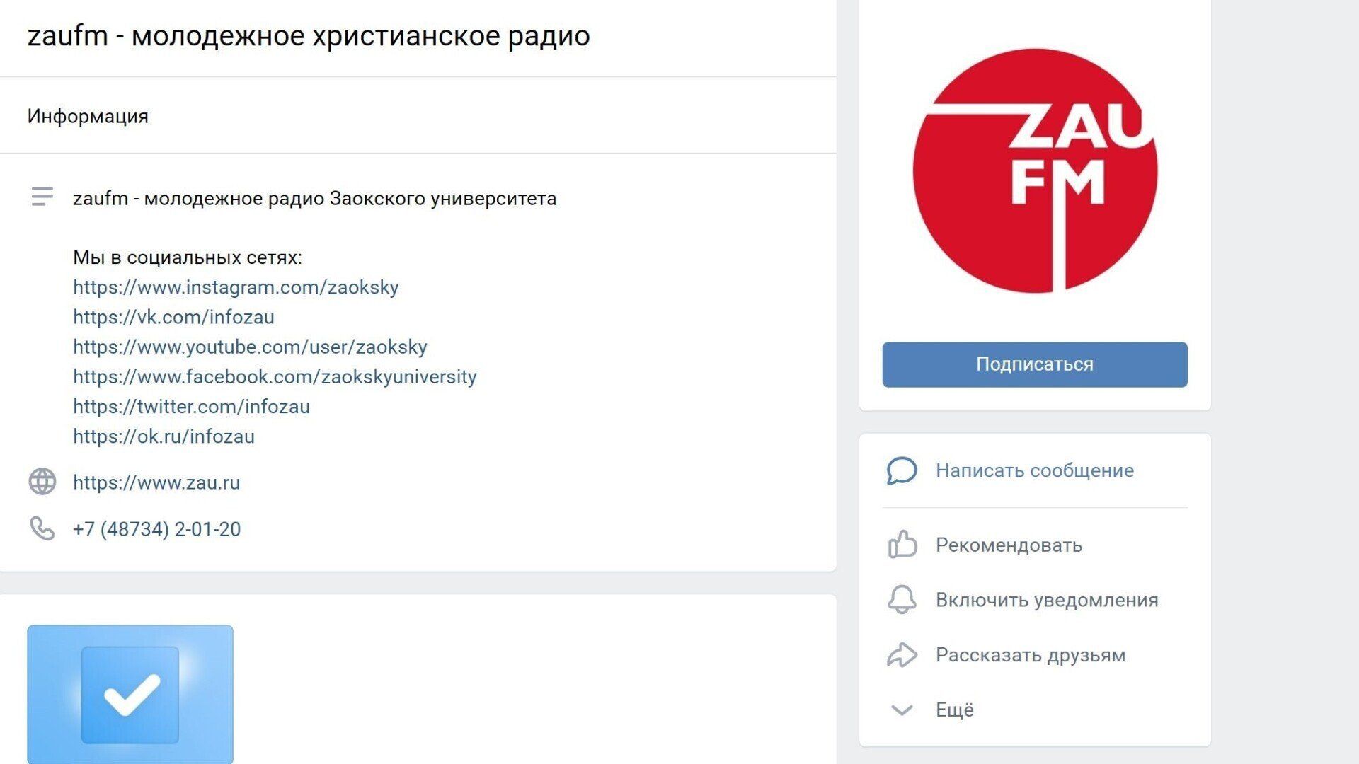Open the twitter.com/infozau link
The height and width of the screenshot is (764, 1359).
coord(191,407)
